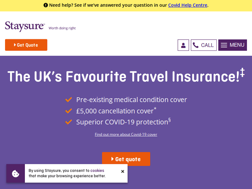252x189 pixels.
Task: Click the section symbol after COVID-19 protection
Action: (169, 120)
